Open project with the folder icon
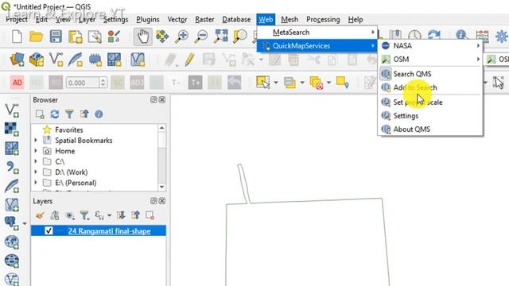Screen dimensions: 509x286 (x=36, y=37)
